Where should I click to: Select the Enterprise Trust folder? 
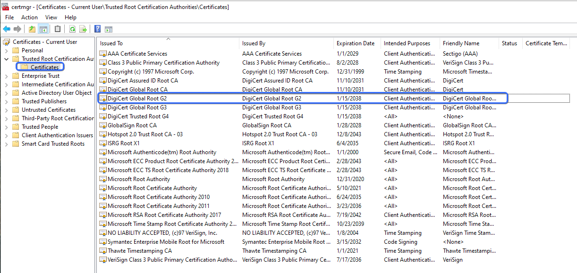click(41, 76)
